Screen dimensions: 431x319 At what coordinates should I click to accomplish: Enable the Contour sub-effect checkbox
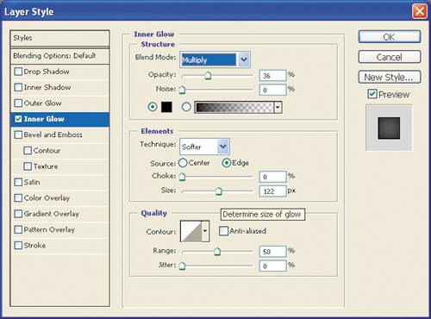[28, 151]
